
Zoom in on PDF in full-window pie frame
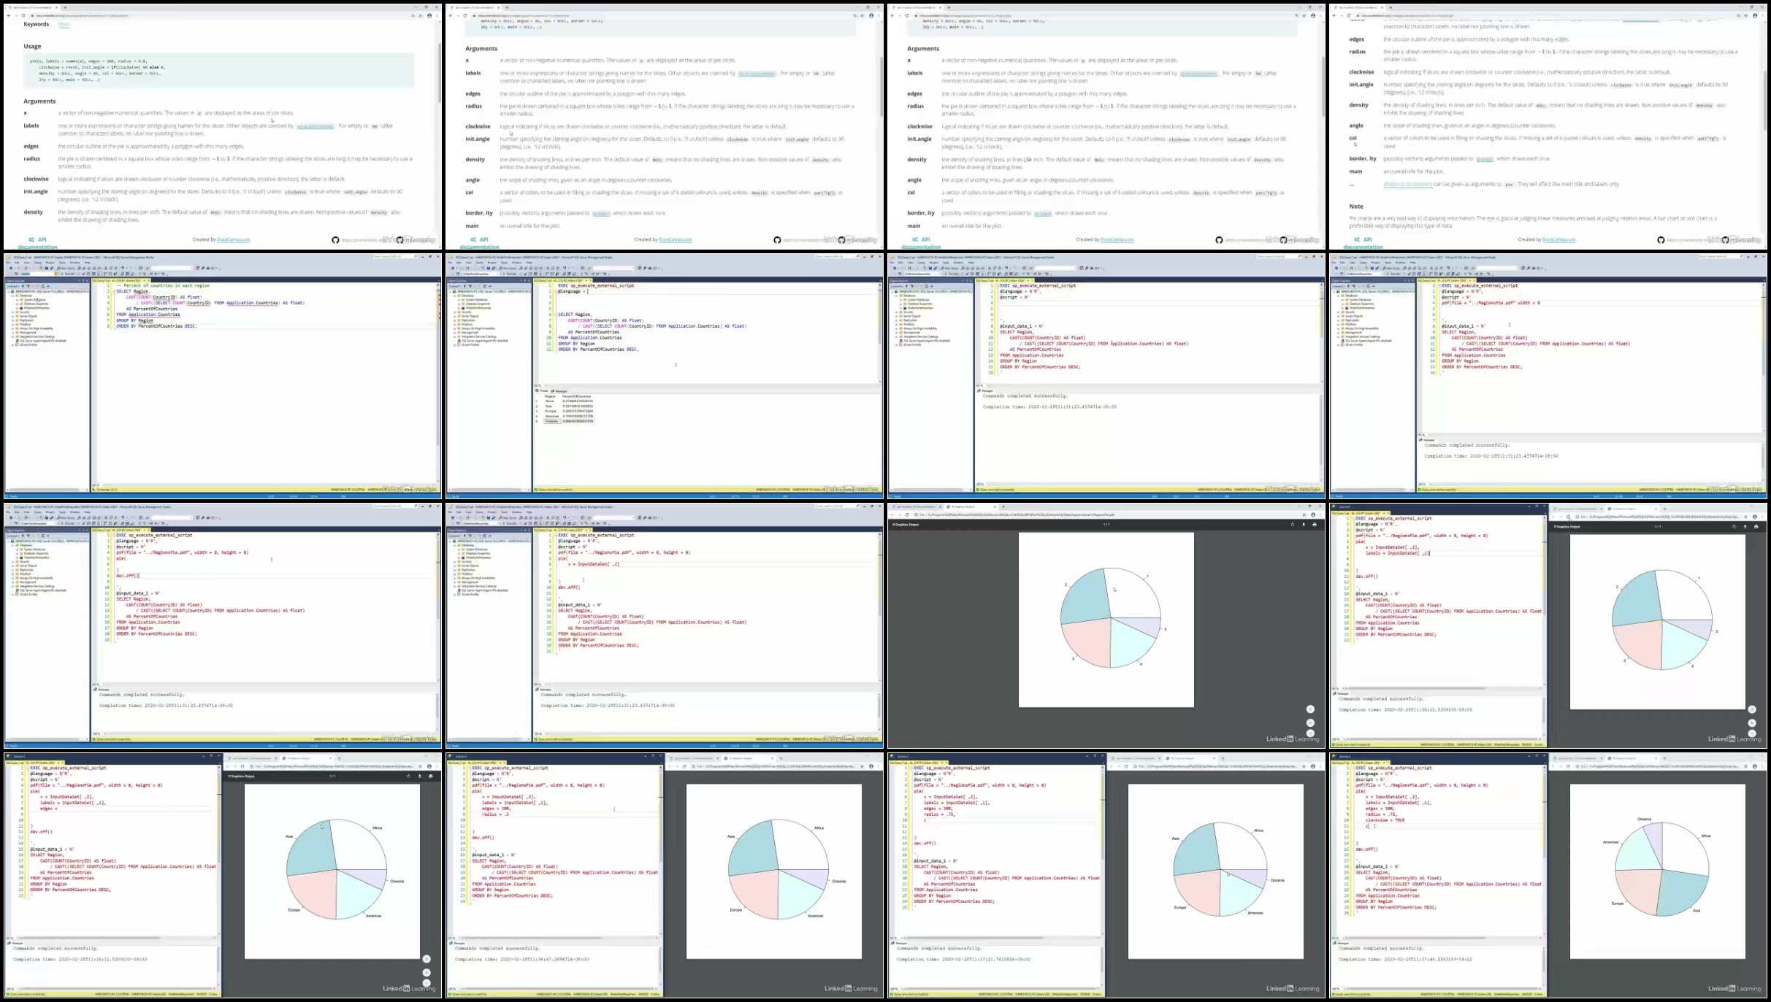1310,722
